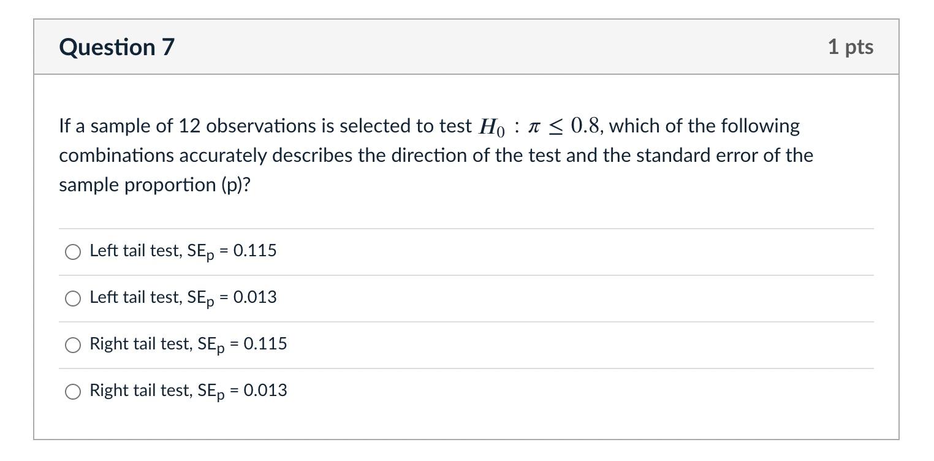Click the 0.013 value in the second option
This screenshot has height=461, width=934.
pos(255,297)
